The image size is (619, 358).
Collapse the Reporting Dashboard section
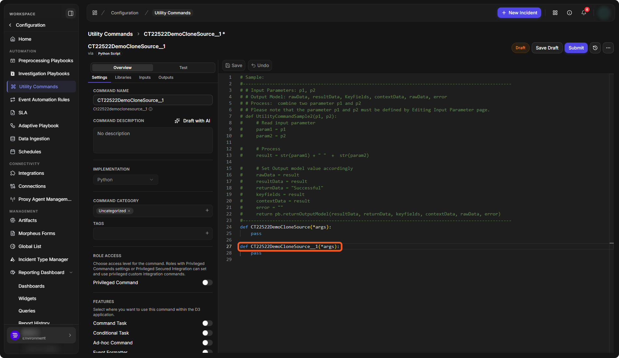point(71,272)
